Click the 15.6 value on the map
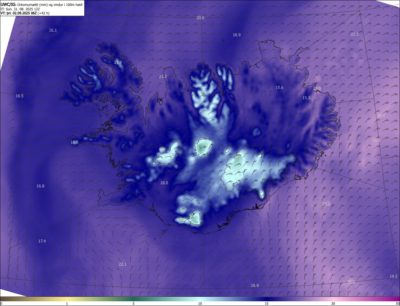This screenshot has width=400, height=306. coord(279,88)
